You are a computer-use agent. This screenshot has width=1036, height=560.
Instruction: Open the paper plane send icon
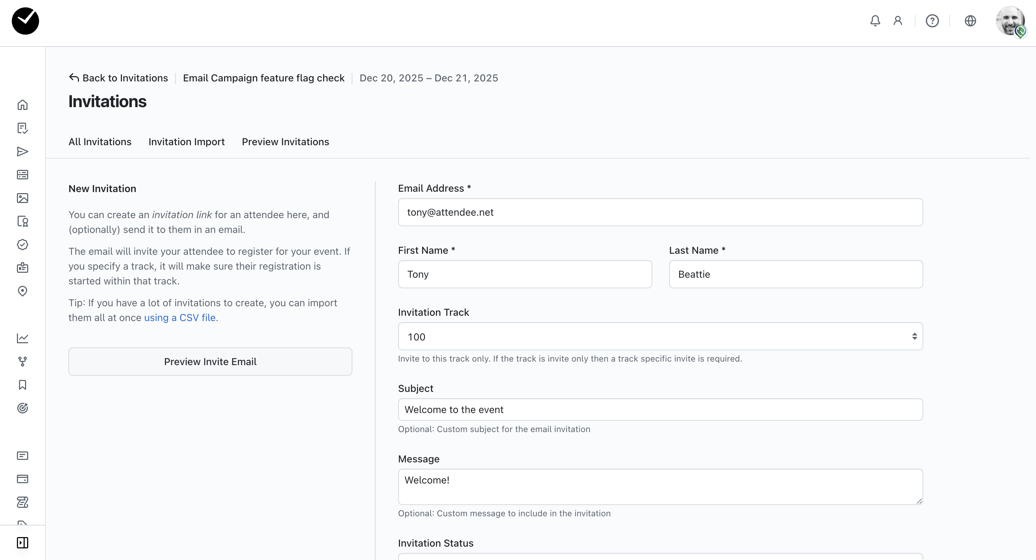(23, 152)
